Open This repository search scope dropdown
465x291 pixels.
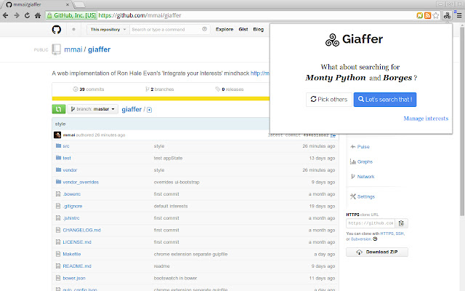pos(108,29)
